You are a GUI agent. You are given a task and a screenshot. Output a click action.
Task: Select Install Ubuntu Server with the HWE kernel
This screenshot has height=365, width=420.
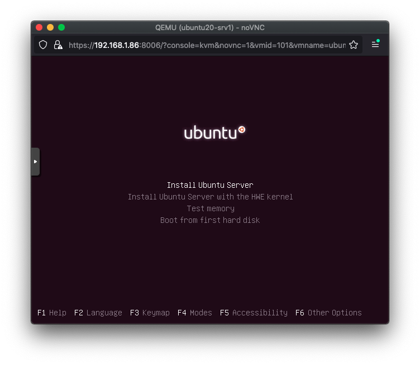coord(210,197)
